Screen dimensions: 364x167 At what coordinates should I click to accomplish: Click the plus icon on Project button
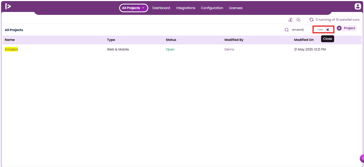point(339,28)
